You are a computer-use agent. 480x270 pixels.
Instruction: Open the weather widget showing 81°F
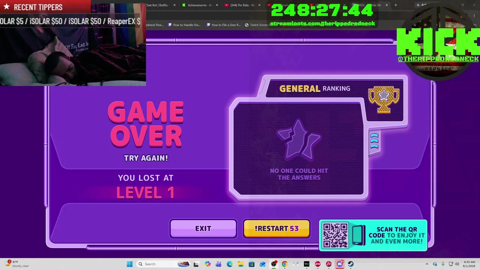click(17, 264)
